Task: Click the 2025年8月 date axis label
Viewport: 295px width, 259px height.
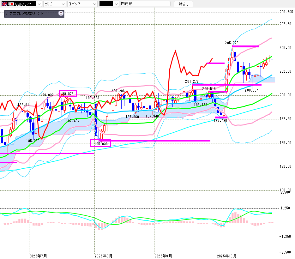Action: [104, 256]
